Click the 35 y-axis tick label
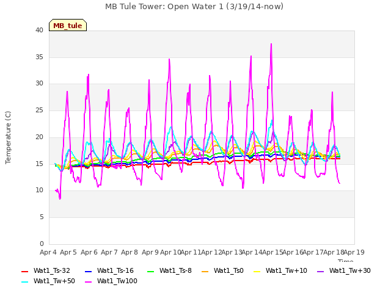Screen dimensions: 391x293 point(39,57)
